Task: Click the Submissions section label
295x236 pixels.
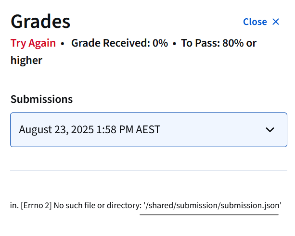Action: [x=41, y=99]
